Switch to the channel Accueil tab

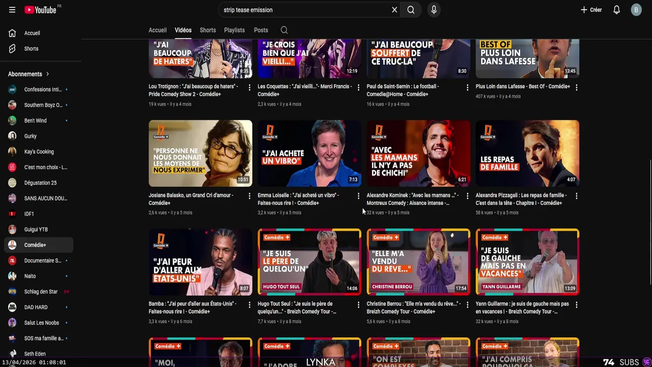157,30
